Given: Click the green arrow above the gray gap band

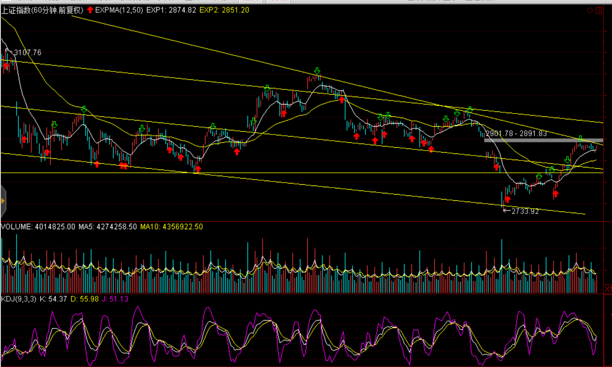Looking at the screenshot, I should pyautogui.click(x=580, y=138).
